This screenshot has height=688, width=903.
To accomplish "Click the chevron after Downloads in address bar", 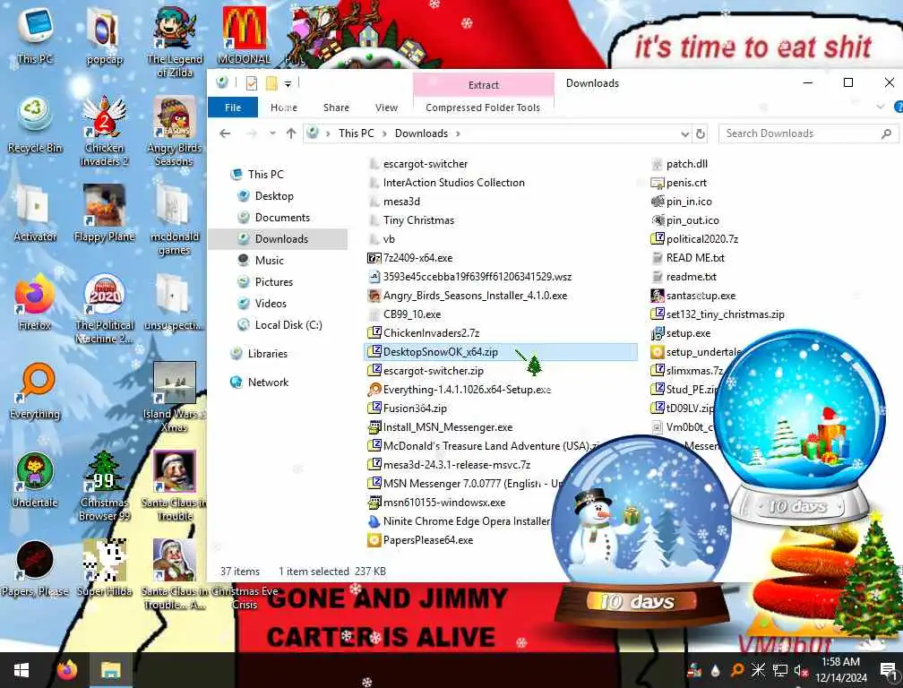I will coord(459,133).
